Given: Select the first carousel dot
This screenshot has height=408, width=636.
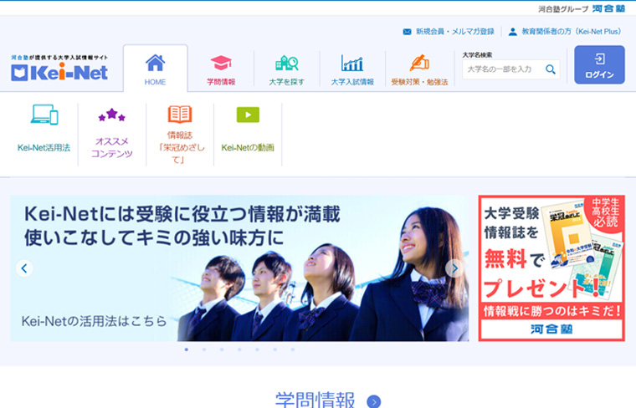Looking at the screenshot, I should coord(186,349).
